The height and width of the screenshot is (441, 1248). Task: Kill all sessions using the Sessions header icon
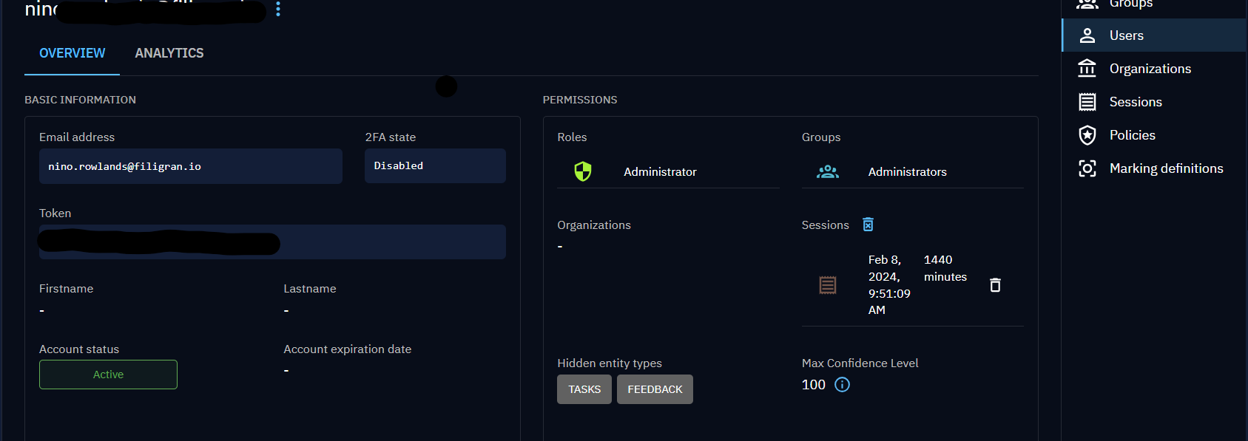[x=868, y=225]
